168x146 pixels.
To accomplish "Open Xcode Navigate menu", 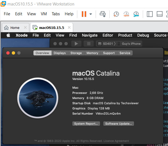I will 90,35.
